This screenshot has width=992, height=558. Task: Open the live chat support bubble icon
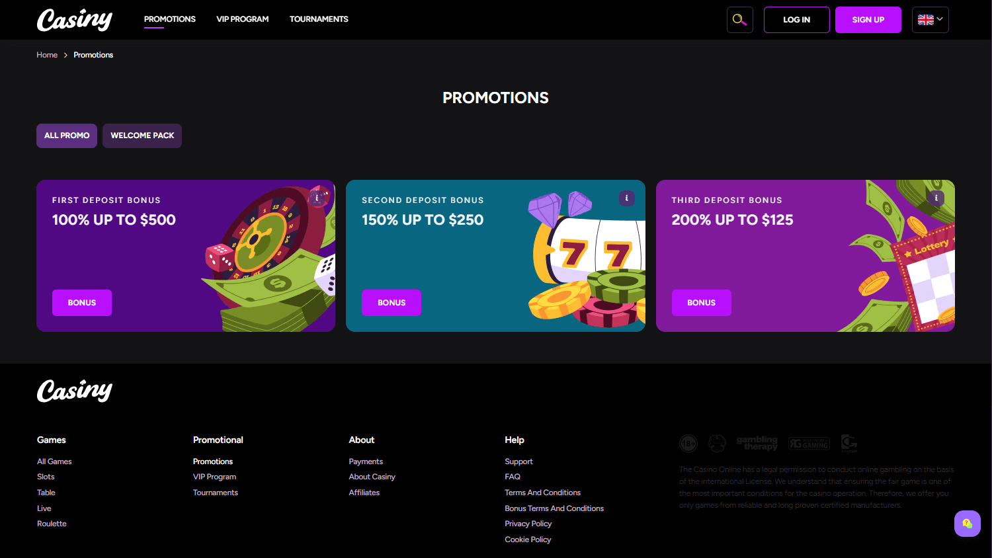[x=968, y=524]
